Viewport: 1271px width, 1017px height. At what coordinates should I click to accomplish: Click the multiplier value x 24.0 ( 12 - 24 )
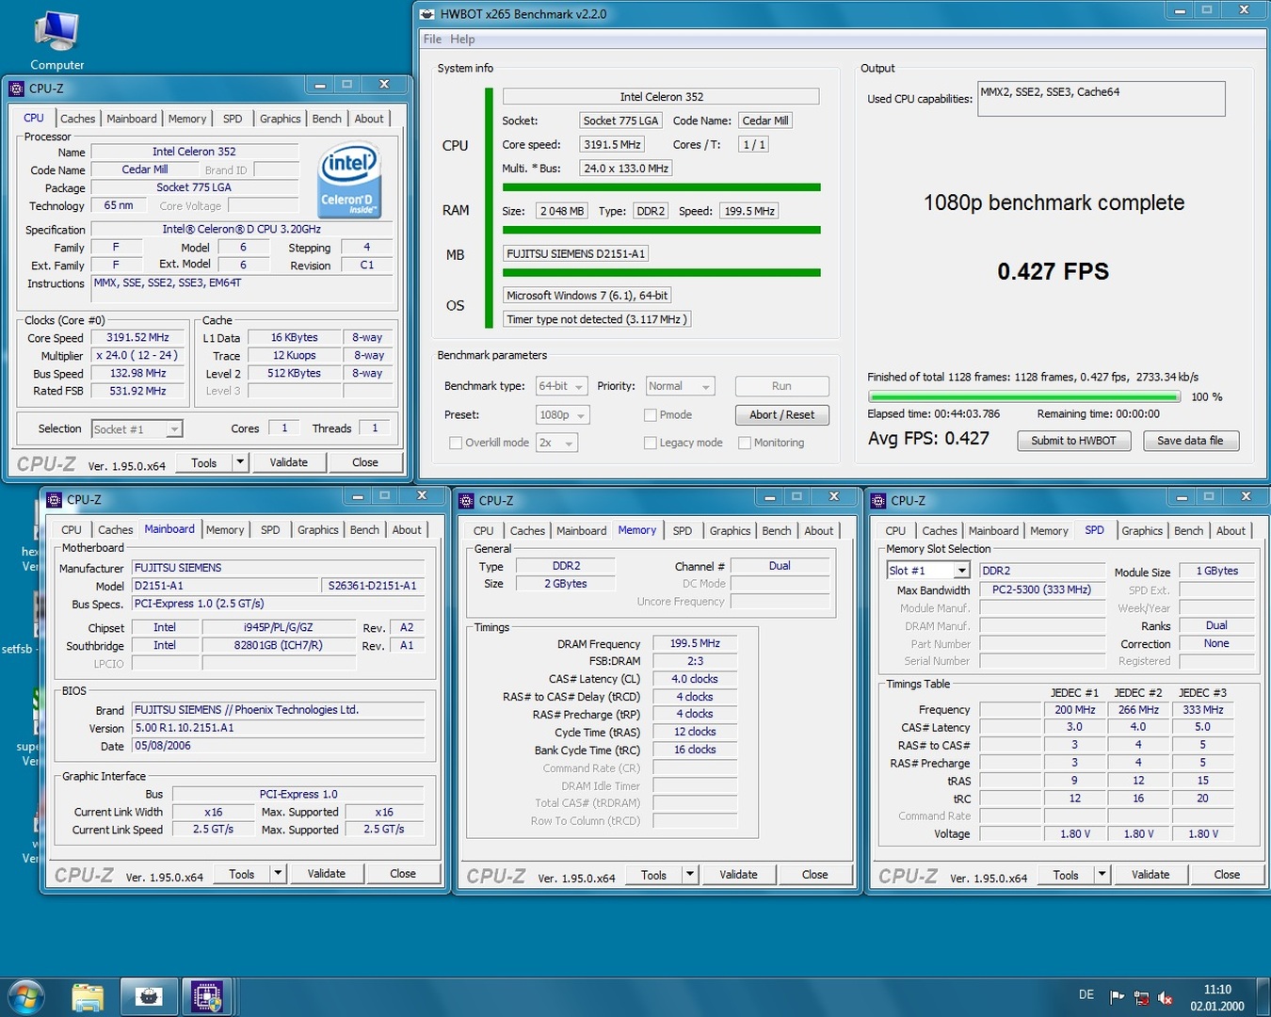click(137, 356)
